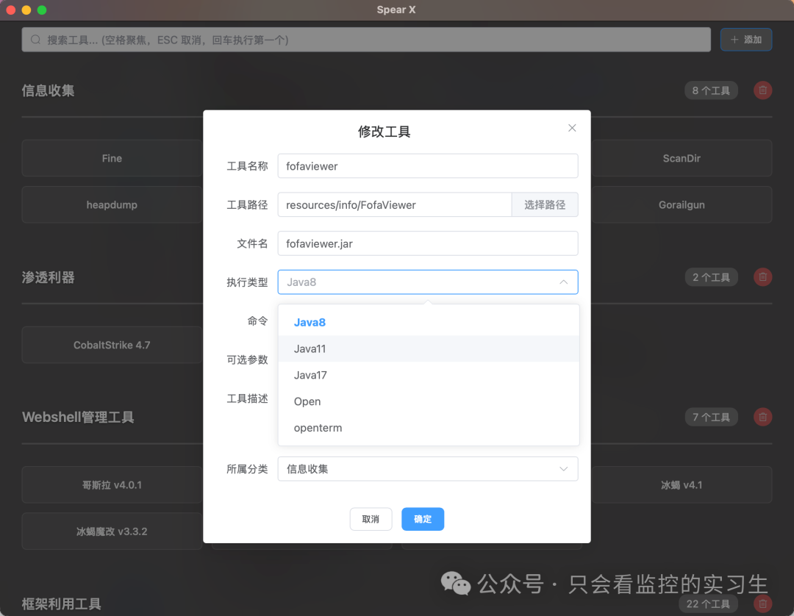794x616 pixels.
Task: Open the CobaltStrike 4.7 tool entry
Action: [112, 345]
